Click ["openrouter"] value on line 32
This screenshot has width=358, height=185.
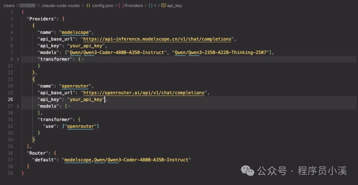click(x=81, y=126)
